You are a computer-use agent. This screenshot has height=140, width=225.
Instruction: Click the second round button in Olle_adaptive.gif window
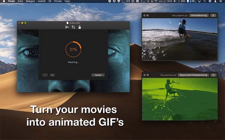tap(147, 15)
